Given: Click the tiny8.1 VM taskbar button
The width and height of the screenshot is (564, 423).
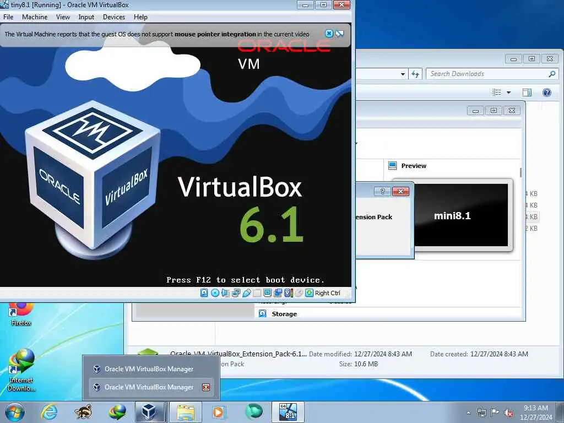Looking at the screenshot, I should 288,412.
